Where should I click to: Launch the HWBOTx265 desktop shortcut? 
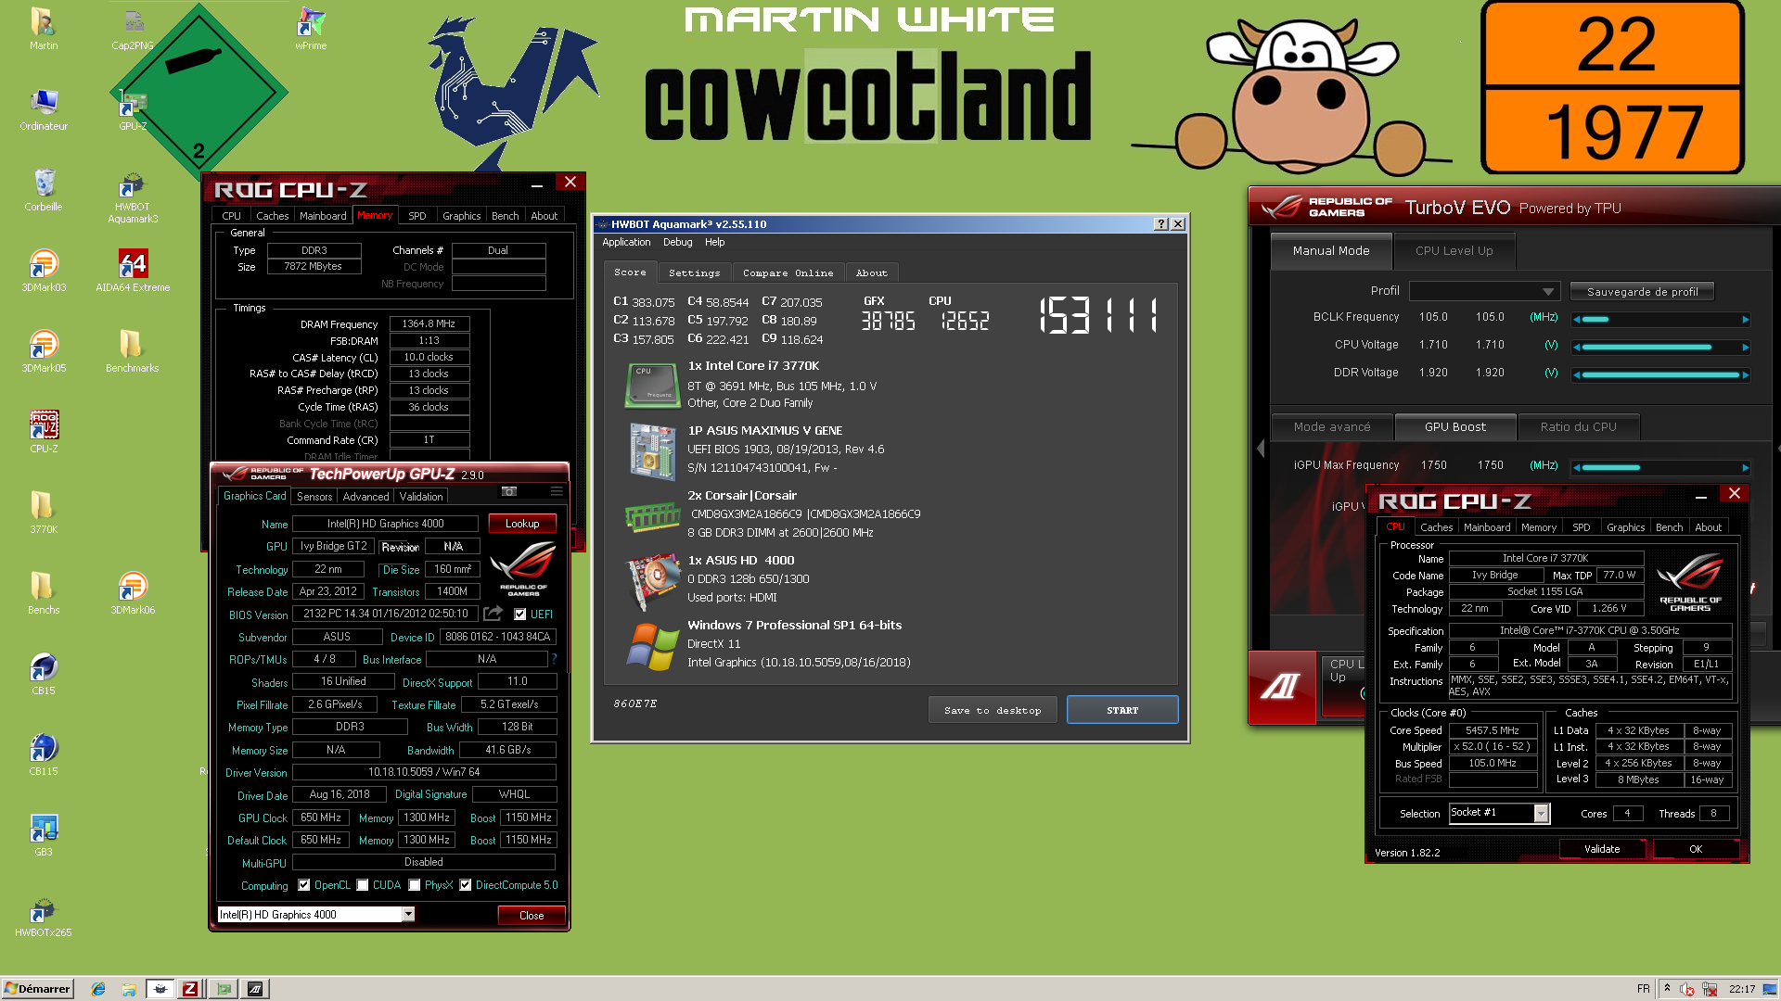coord(44,916)
